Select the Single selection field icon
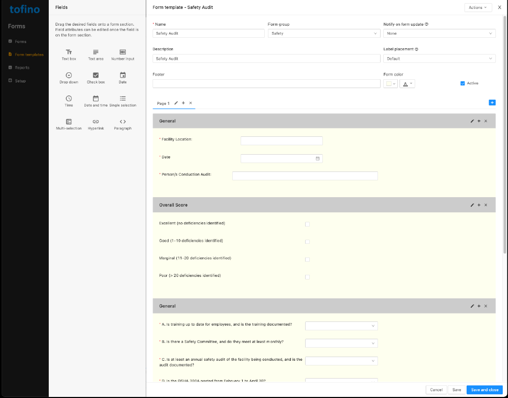 click(x=123, y=99)
